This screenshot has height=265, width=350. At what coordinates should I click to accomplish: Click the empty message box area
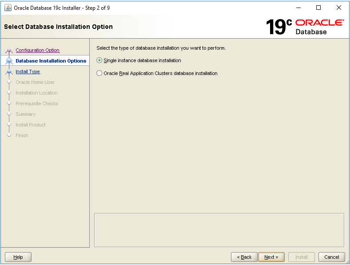219,230
